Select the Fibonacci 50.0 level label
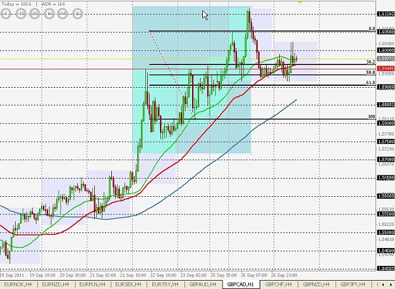The width and height of the screenshot is (395, 289). pyautogui.click(x=370, y=73)
